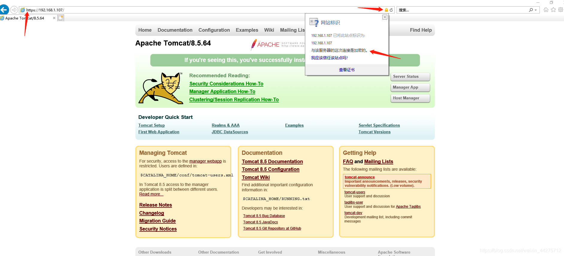Viewport: 564px width, 256px height.
Task: Click the Server Status button
Action: (x=410, y=77)
